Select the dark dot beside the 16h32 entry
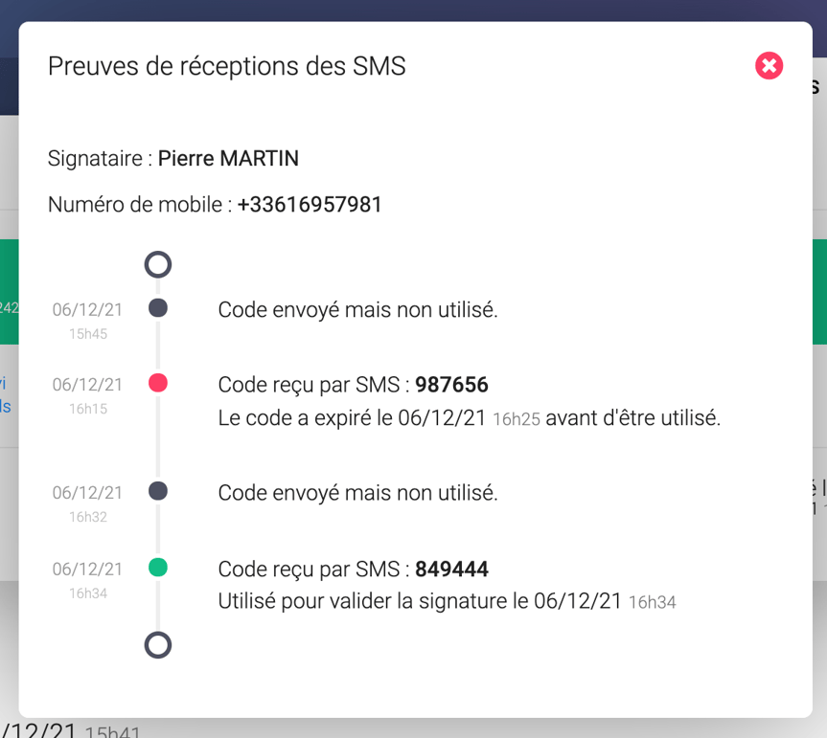 (157, 490)
